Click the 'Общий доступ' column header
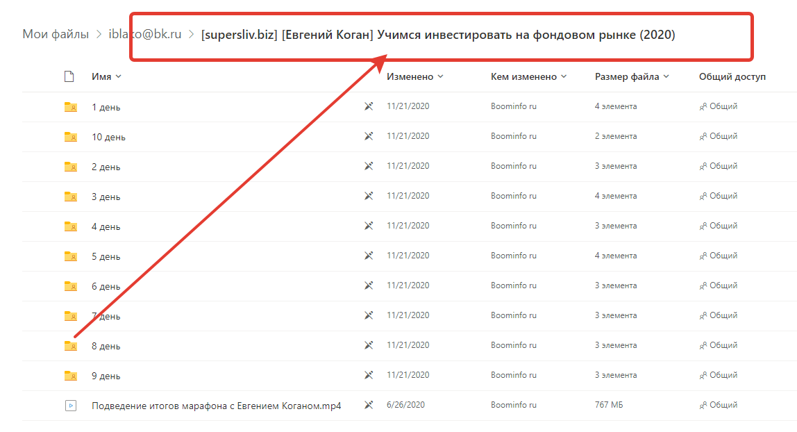Screen dimensions: 797x432 [x=732, y=76]
